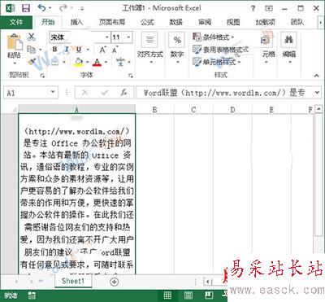Screen dimensions: 325x302
Task: Click the Insert Function fx icon
Action: (x=124, y=93)
